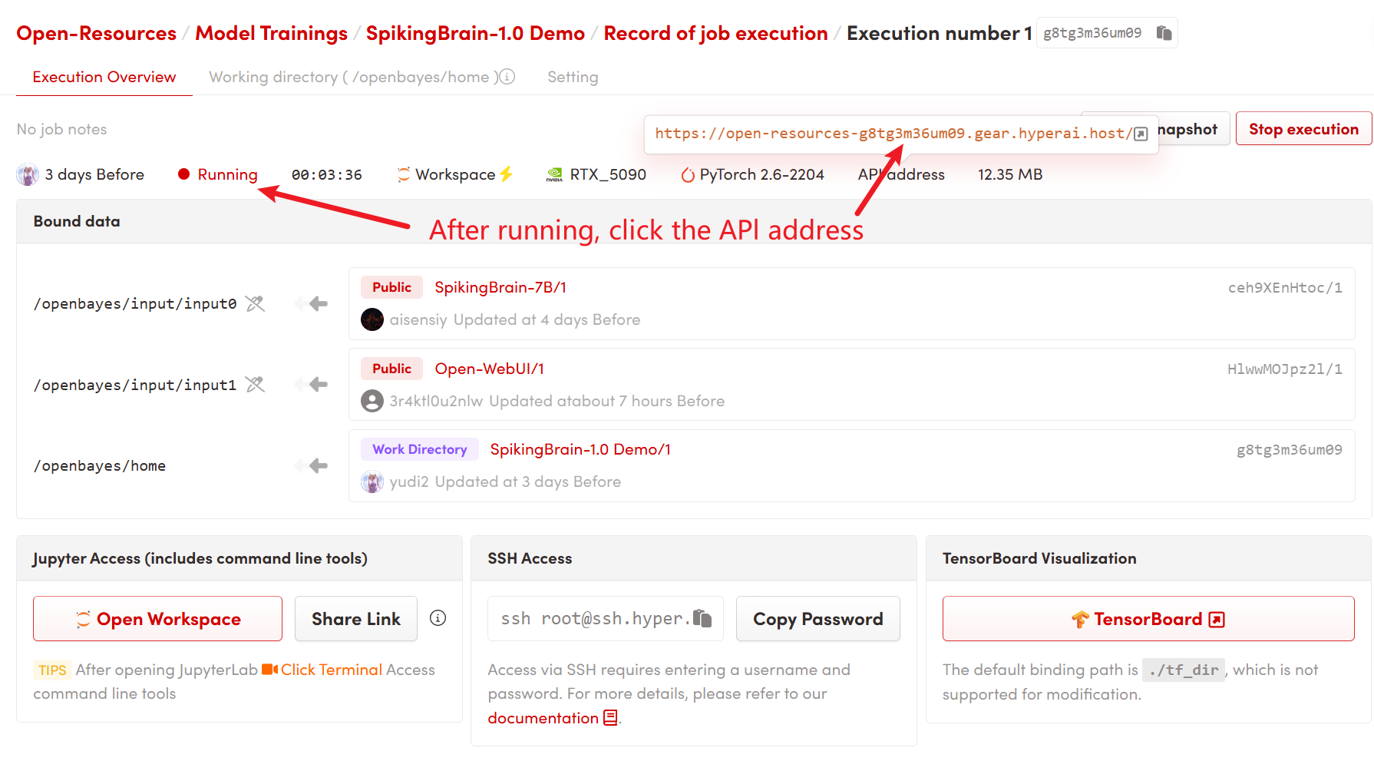
Task: Click the info icon next to Share Link
Action: point(438,618)
